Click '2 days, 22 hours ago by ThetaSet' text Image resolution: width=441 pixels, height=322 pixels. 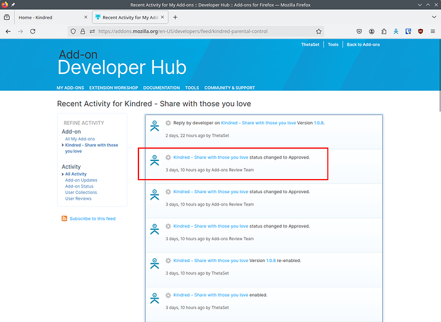pos(197,135)
